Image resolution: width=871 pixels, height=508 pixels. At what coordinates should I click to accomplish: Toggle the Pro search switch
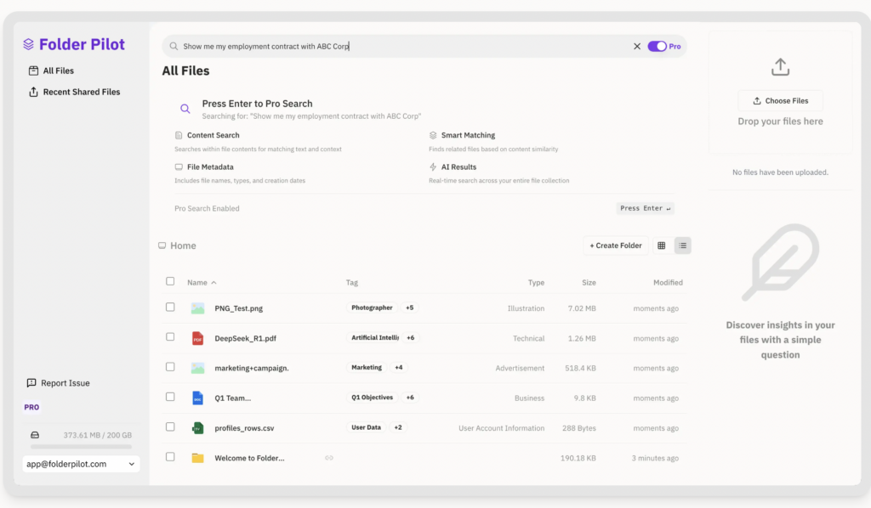pos(657,47)
